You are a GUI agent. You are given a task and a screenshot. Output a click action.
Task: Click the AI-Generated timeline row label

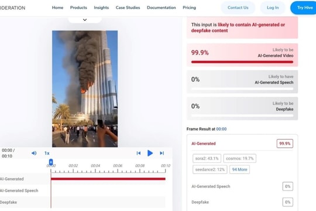[12, 179]
